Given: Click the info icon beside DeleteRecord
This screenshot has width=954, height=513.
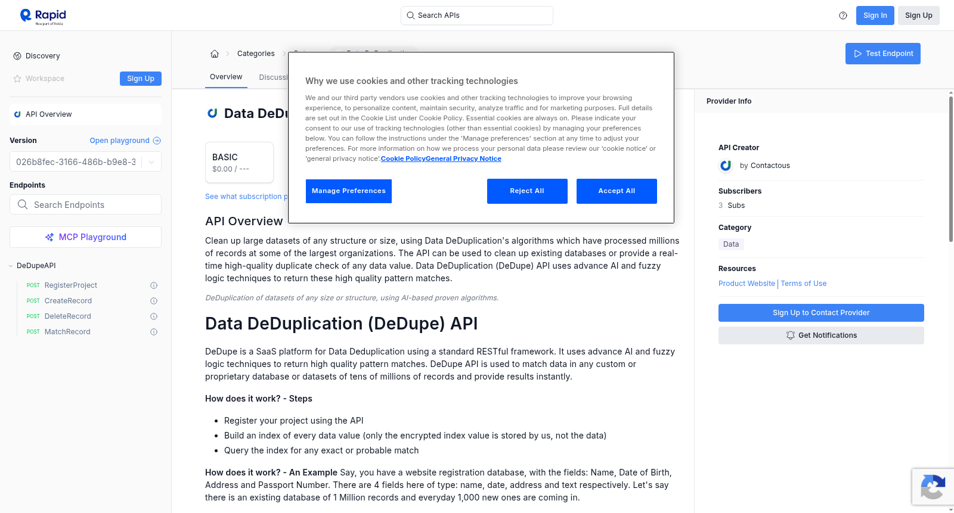Looking at the screenshot, I should [x=154, y=316].
